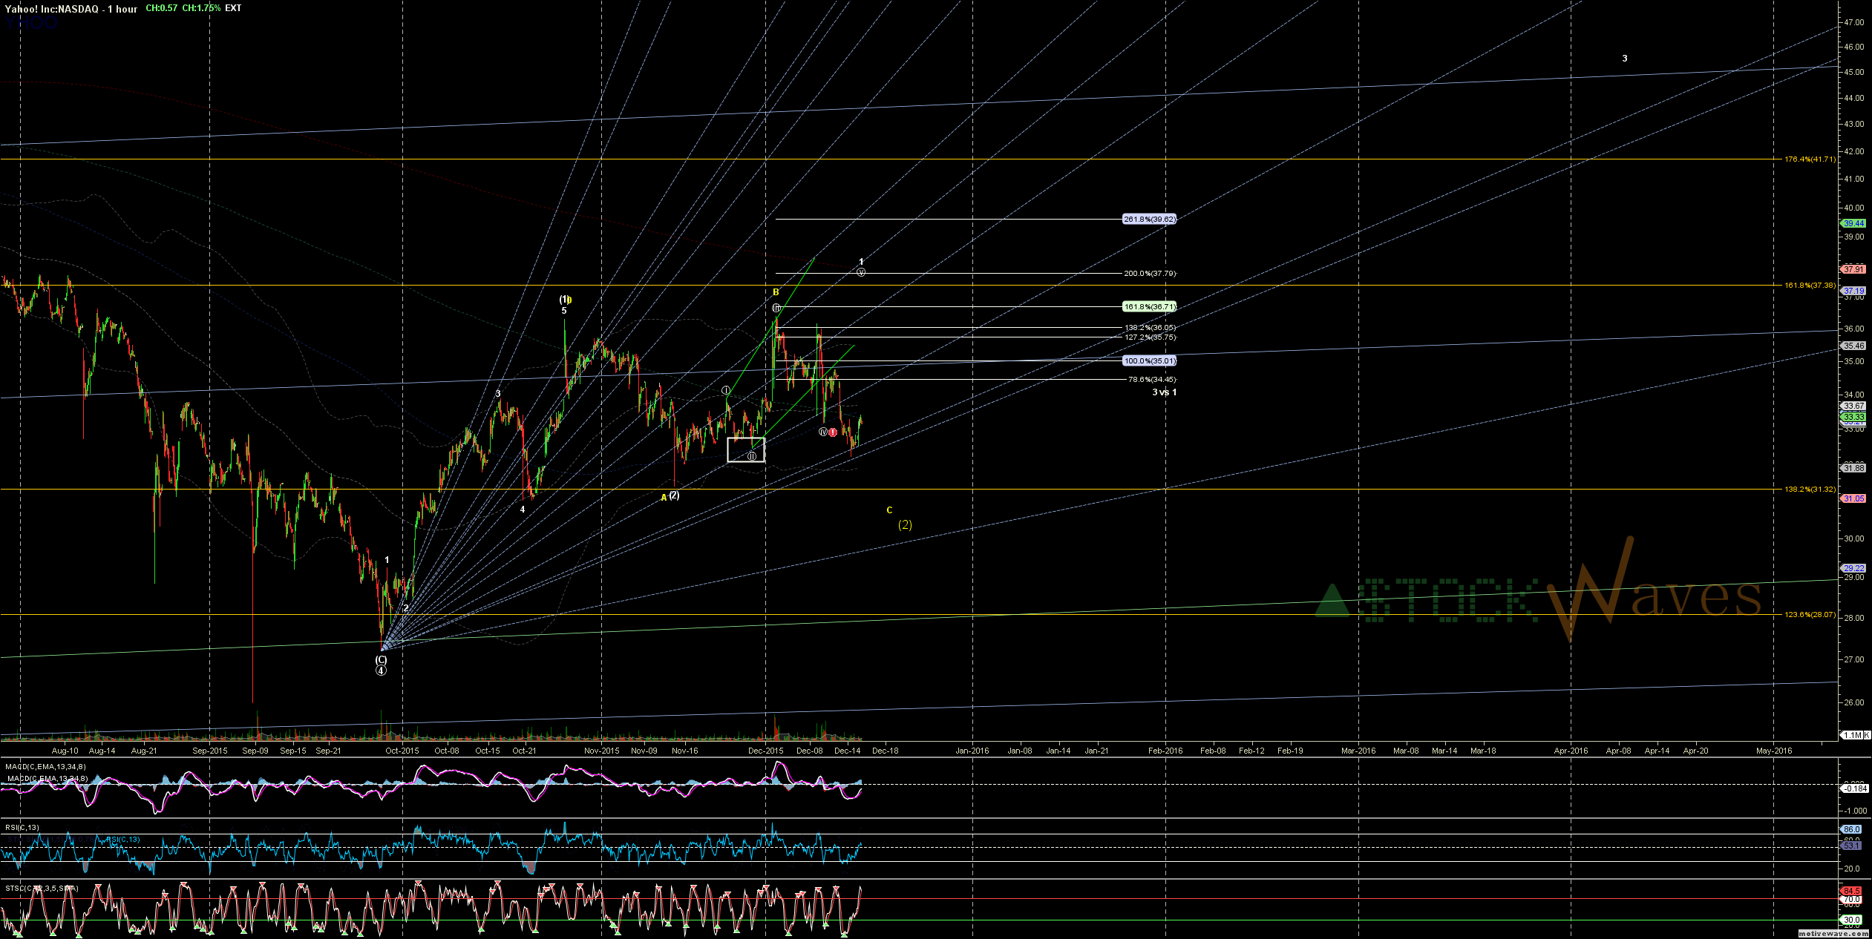This screenshot has width=1872, height=939.
Task: Click the Dec-18 date on time axis
Action: tap(885, 751)
